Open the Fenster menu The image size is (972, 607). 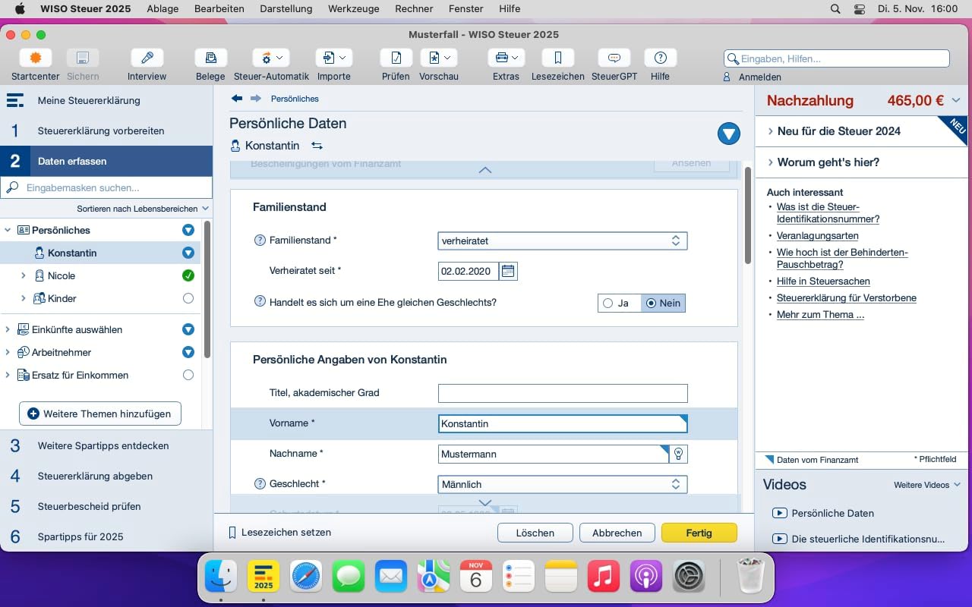click(x=466, y=9)
